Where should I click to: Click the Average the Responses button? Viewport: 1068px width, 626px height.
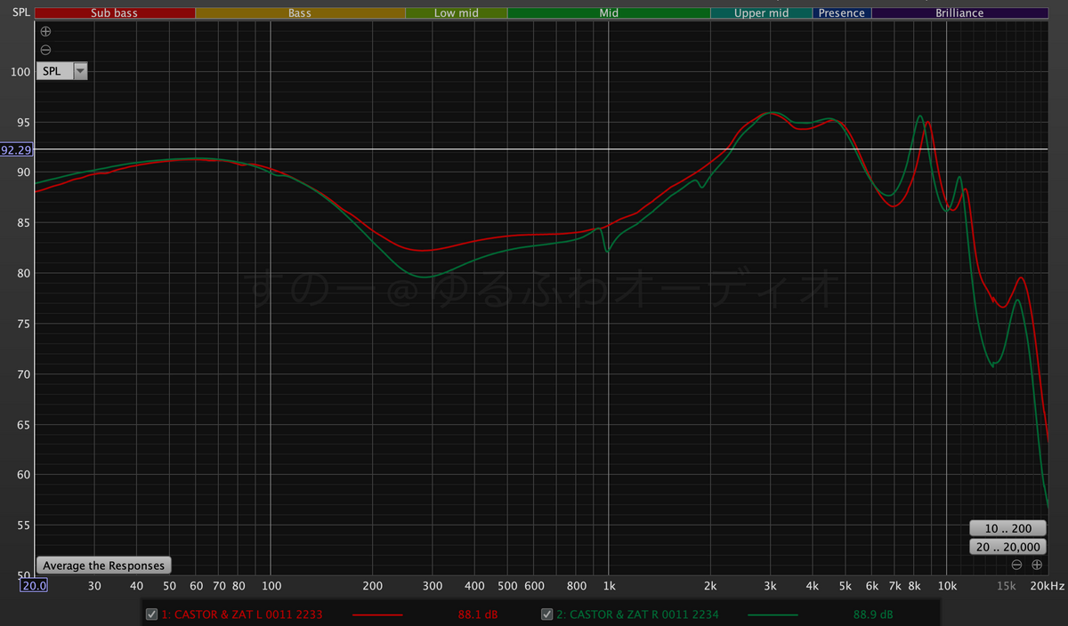104,566
